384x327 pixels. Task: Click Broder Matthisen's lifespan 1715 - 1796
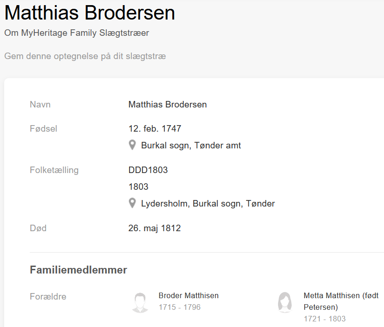click(x=180, y=307)
